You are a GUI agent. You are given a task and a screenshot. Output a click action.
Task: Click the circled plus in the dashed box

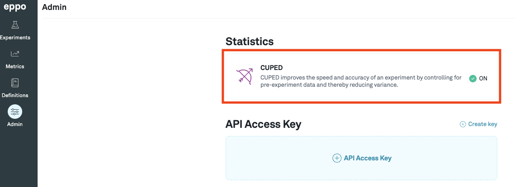pyautogui.click(x=337, y=158)
